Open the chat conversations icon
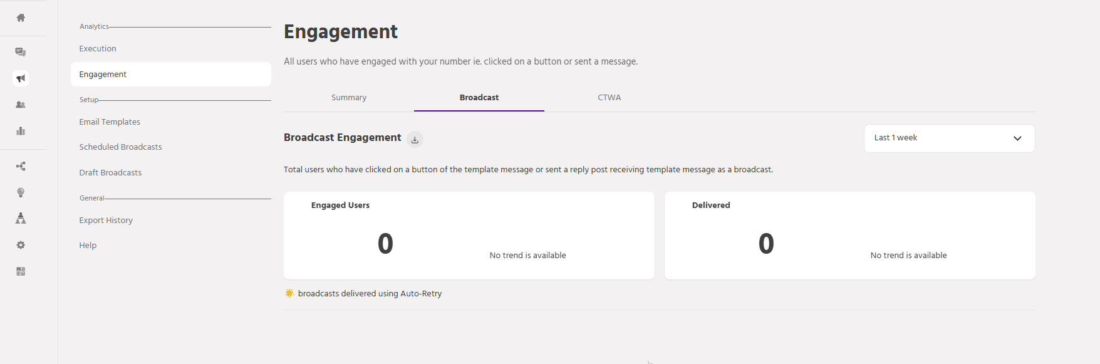 click(x=21, y=52)
